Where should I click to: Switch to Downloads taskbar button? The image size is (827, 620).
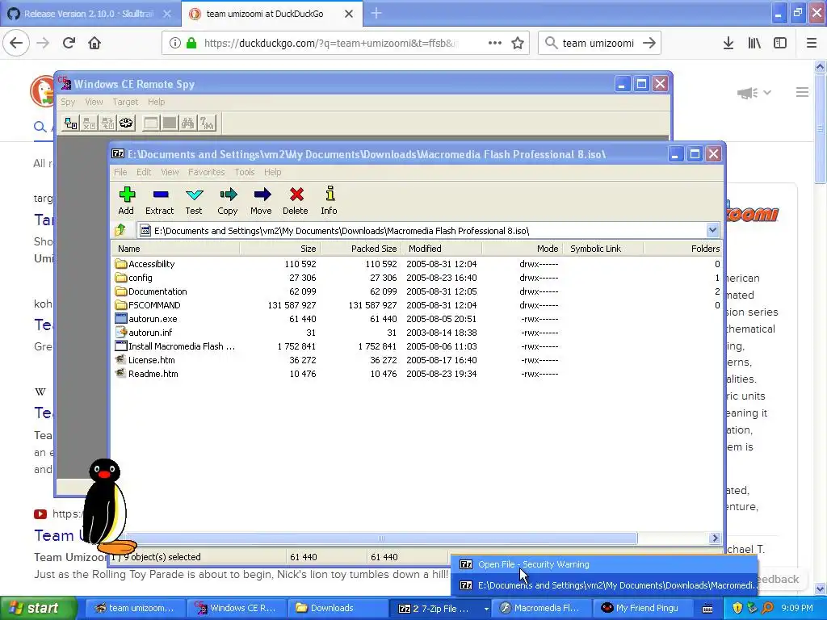[x=338, y=608]
